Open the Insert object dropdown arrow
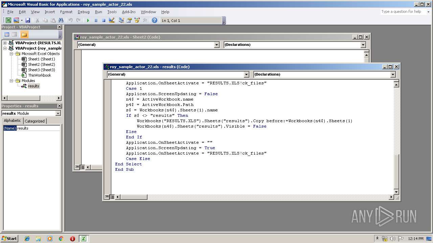Viewport: 433px width, 243px height. coord(22,20)
